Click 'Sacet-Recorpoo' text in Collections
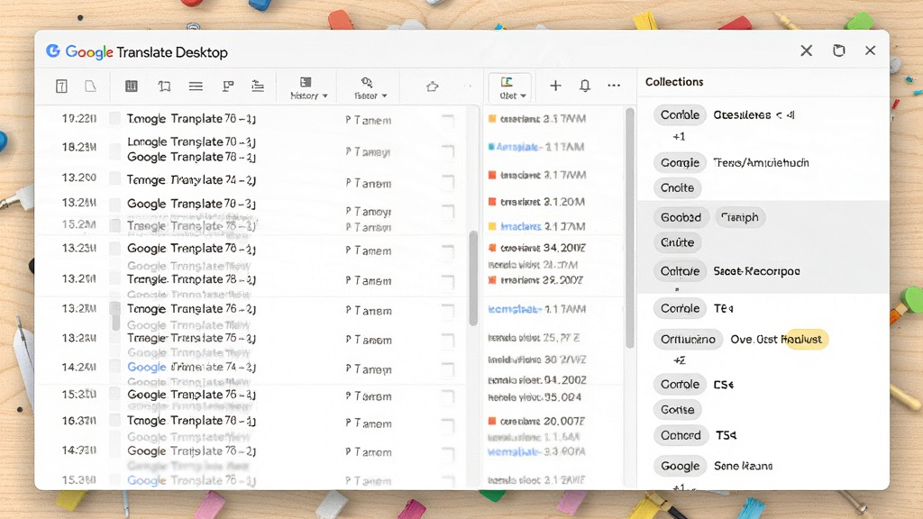This screenshot has height=519, width=923. [x=756, y=271]
